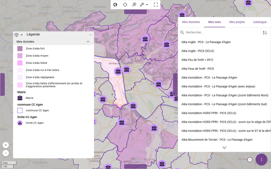This screenshot has height=169, width=271.
Task: Click the globe base map icon
Action: [x=115, y=5]
